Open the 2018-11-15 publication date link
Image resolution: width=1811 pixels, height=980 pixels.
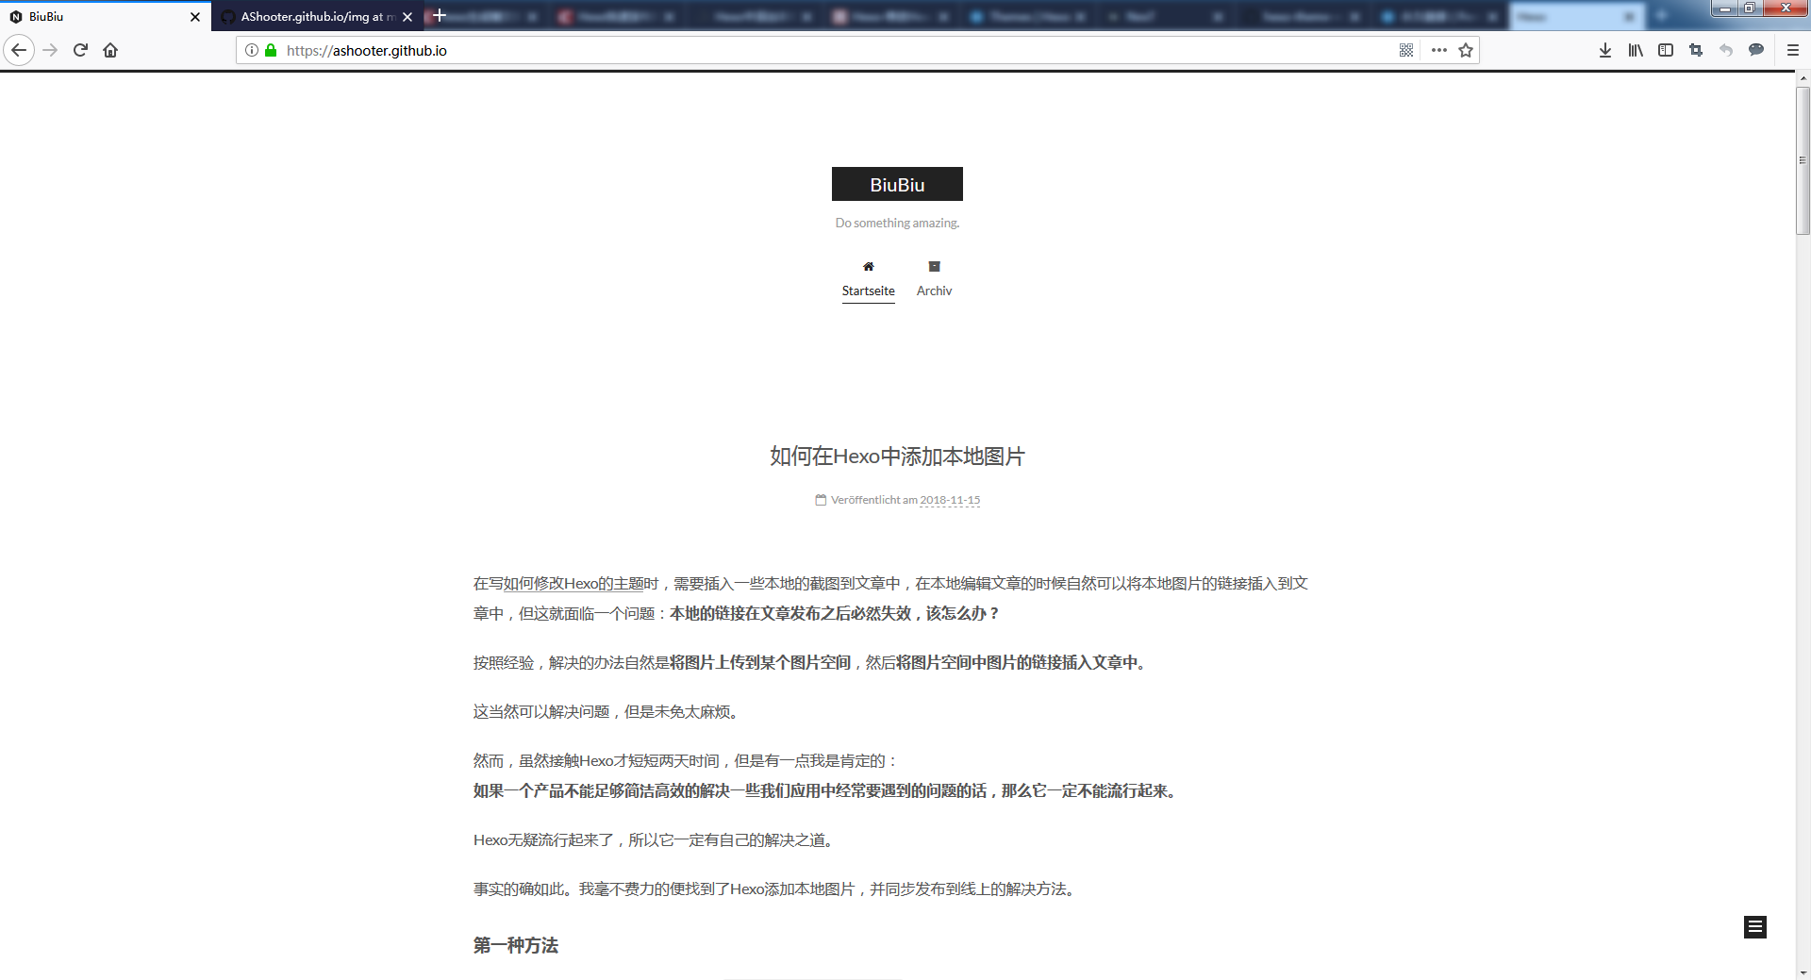click(949, 500)
